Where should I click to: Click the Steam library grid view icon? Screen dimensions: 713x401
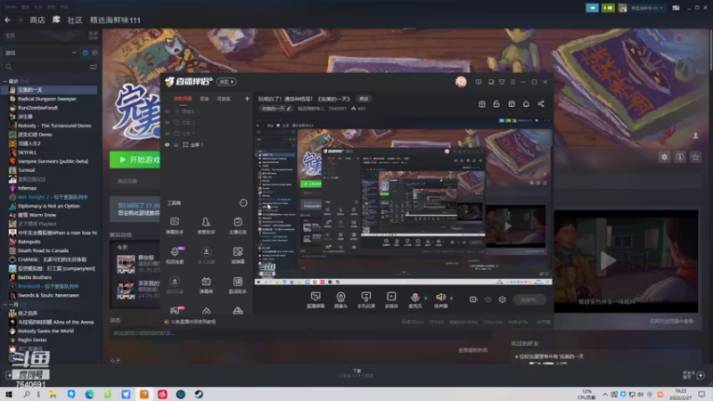coord(94,36)
